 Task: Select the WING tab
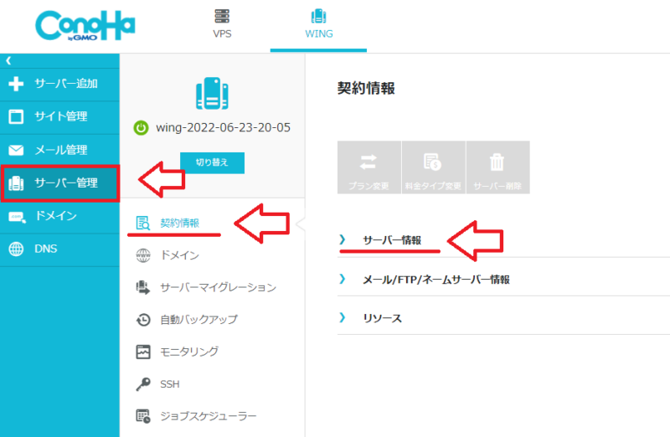(x=318, y=24)
